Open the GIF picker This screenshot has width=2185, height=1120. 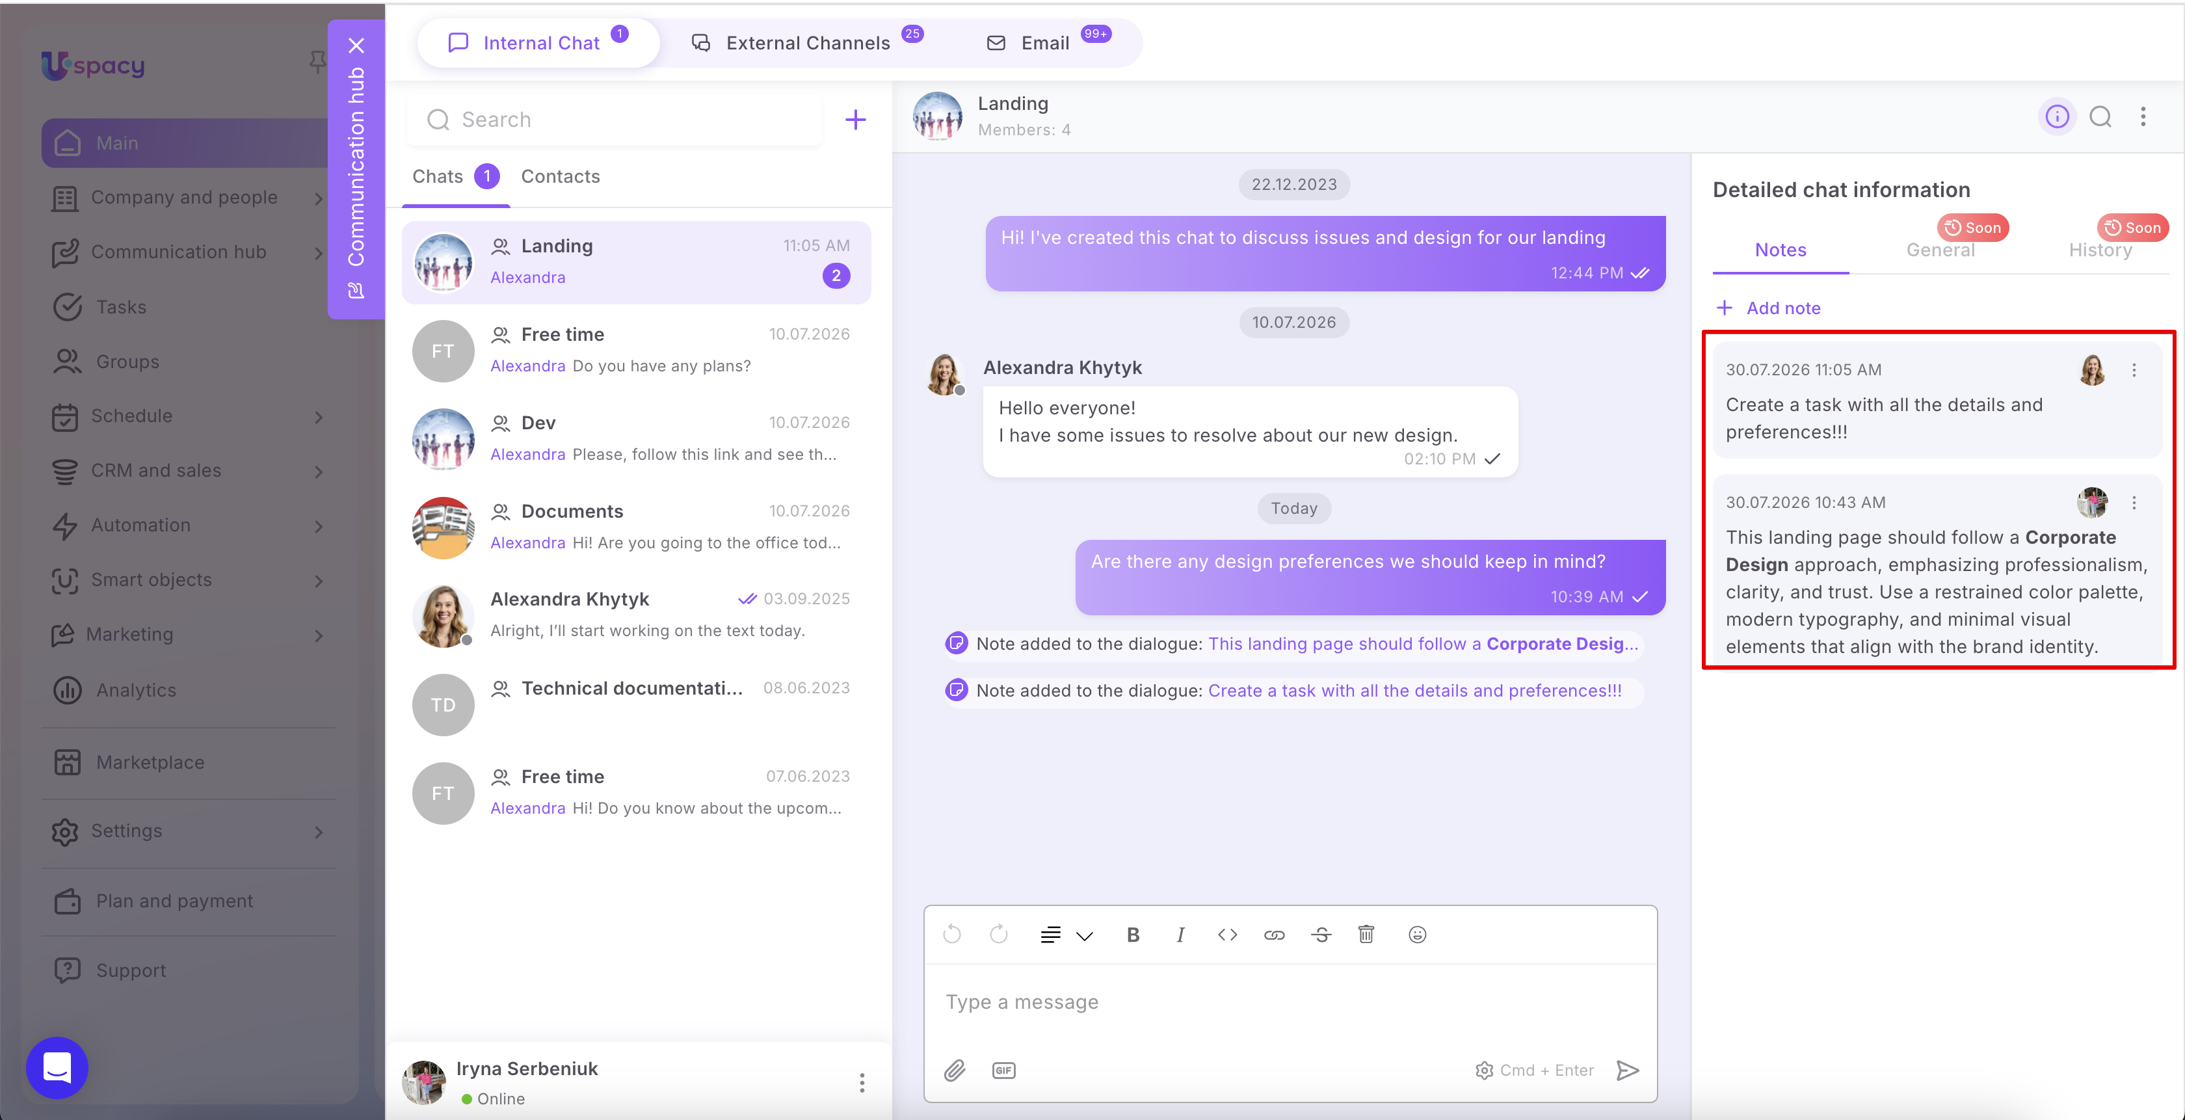tap(1003, 1070)
